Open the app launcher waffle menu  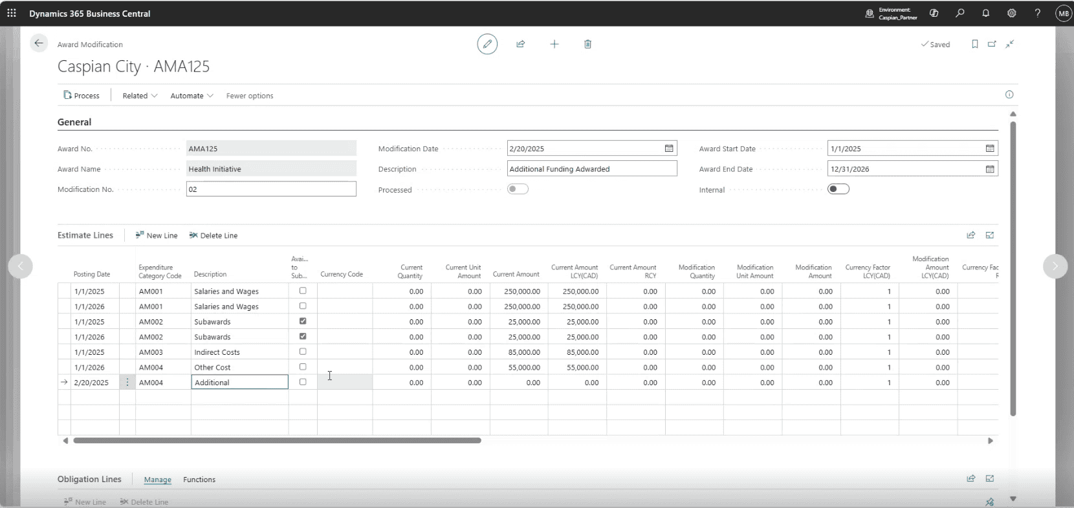(12, 13)
